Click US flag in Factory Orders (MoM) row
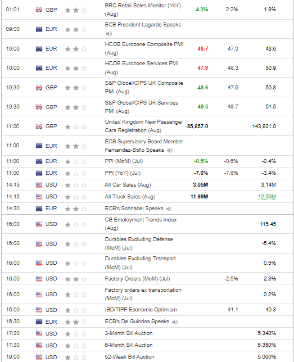The height and width of the screenshot is (362, 294). (x=39, y=279)
